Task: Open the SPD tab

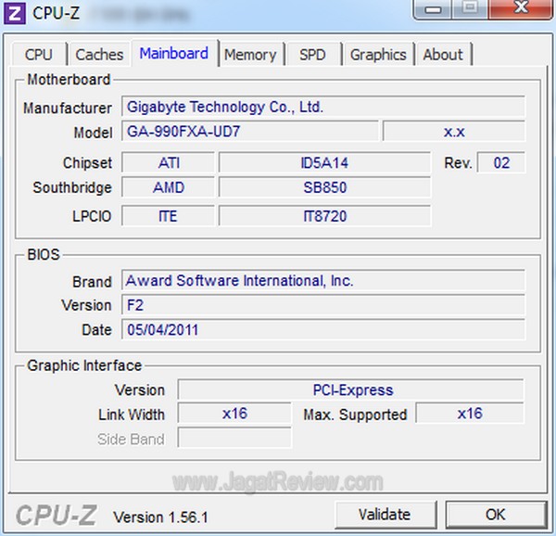Action: tap(312, 55)
